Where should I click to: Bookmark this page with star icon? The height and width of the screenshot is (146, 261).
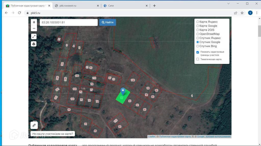click(242, 13)
